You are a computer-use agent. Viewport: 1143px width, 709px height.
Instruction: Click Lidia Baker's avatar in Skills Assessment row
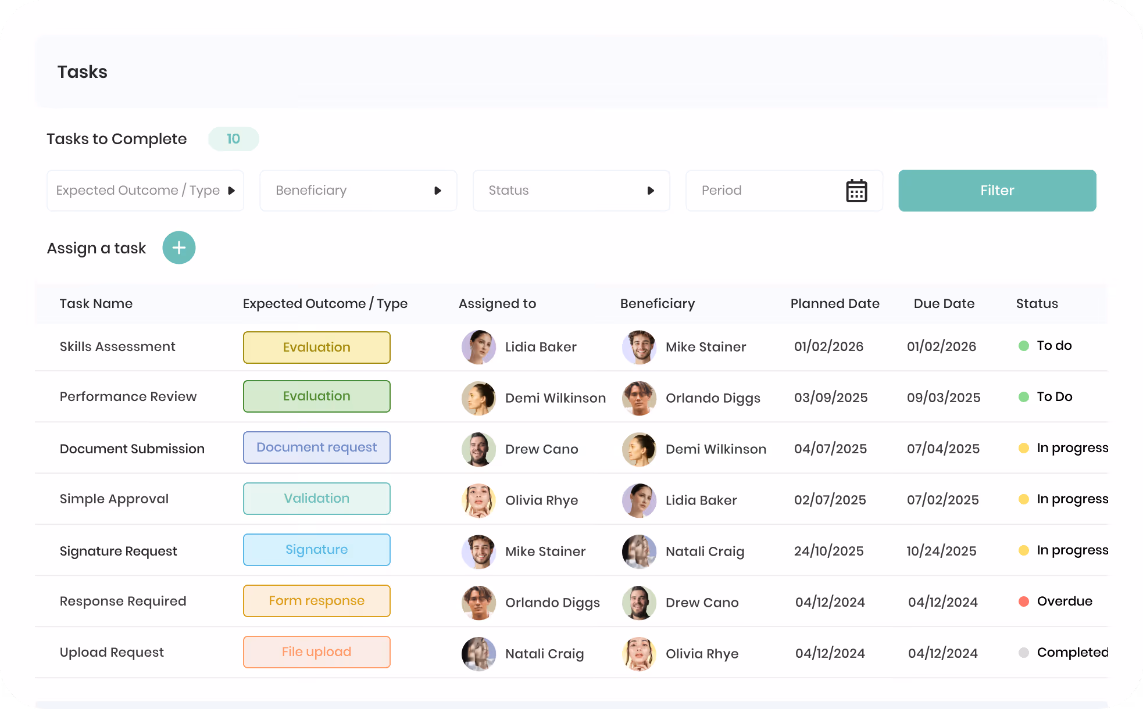pyautogui.click(x=478, y=347)
